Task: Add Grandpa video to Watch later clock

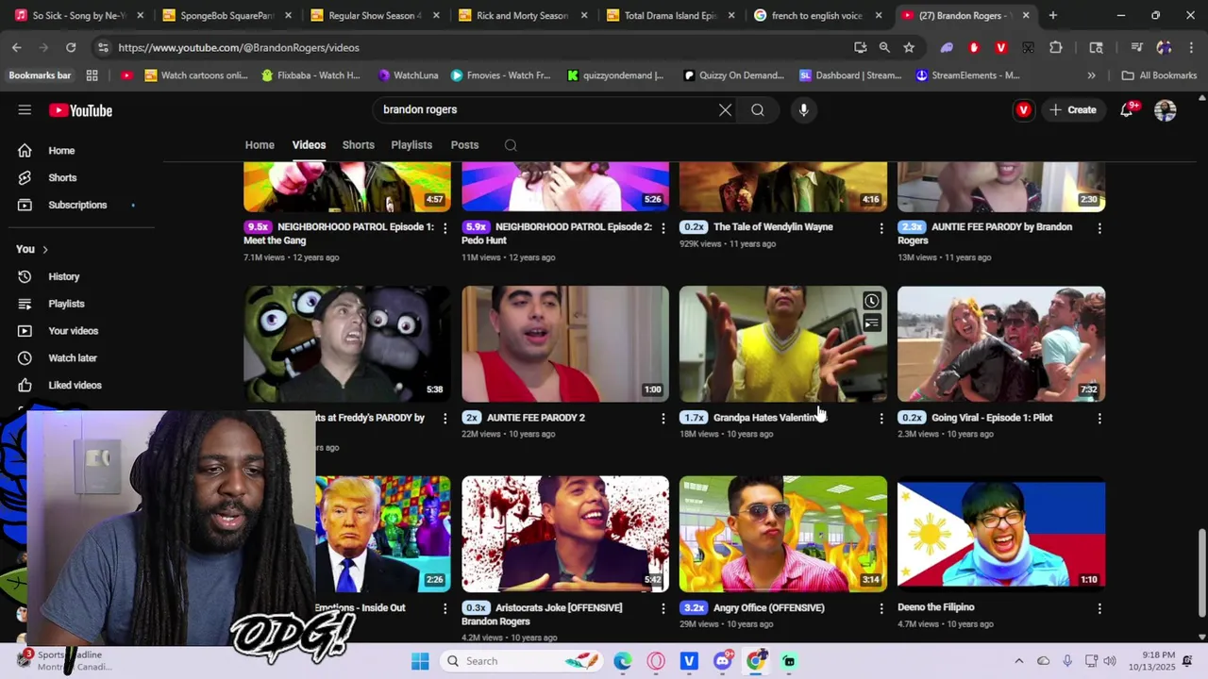Action: tap(871, 302)
